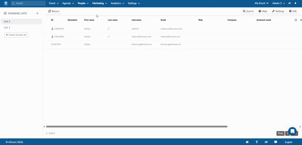Viewport: 302px width, 145px height.
Task: Click username cell admin2
Action: 135,29
